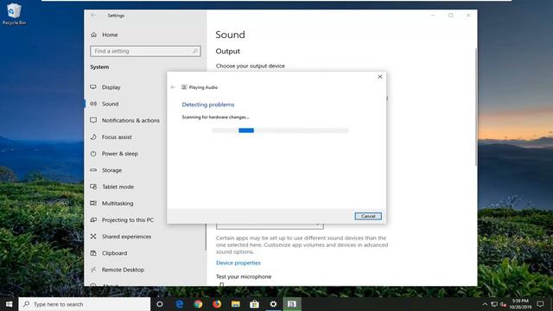Viewport: 553px width, 311px height.
Task: Open Clipboard settings
Action: [114, 253]
